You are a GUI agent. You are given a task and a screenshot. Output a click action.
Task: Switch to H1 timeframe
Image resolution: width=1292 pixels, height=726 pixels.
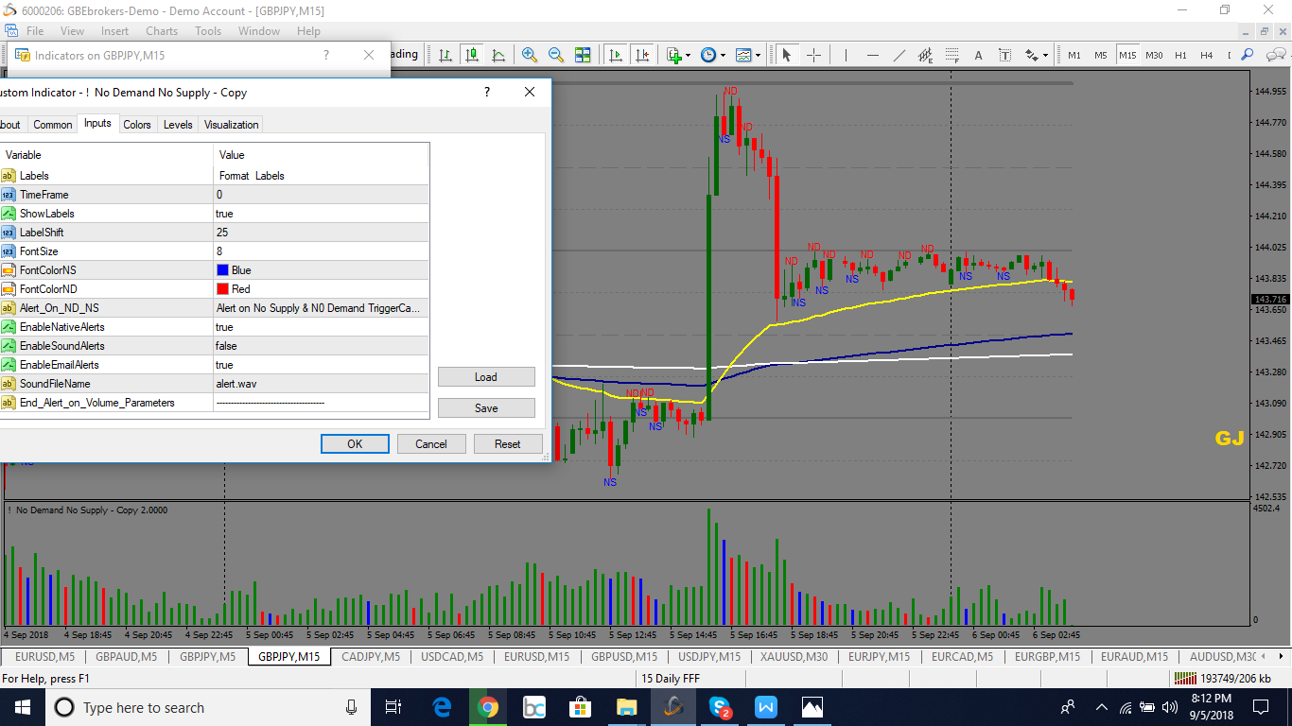1180,55
